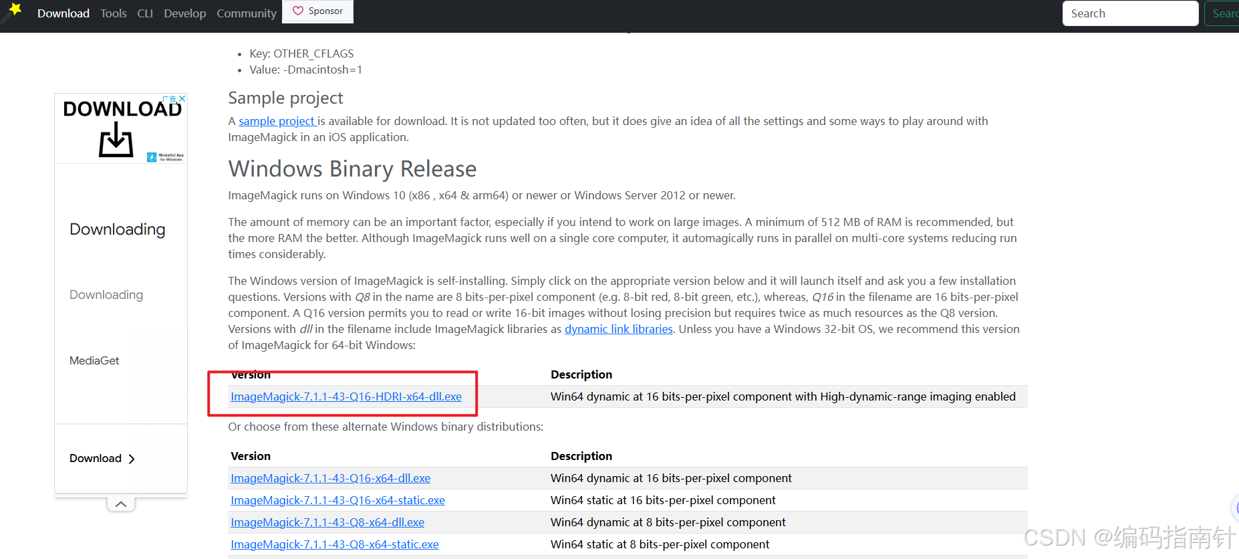Open the sample project link
This screenshot has height=559, width=1239.
coord(277,121)
